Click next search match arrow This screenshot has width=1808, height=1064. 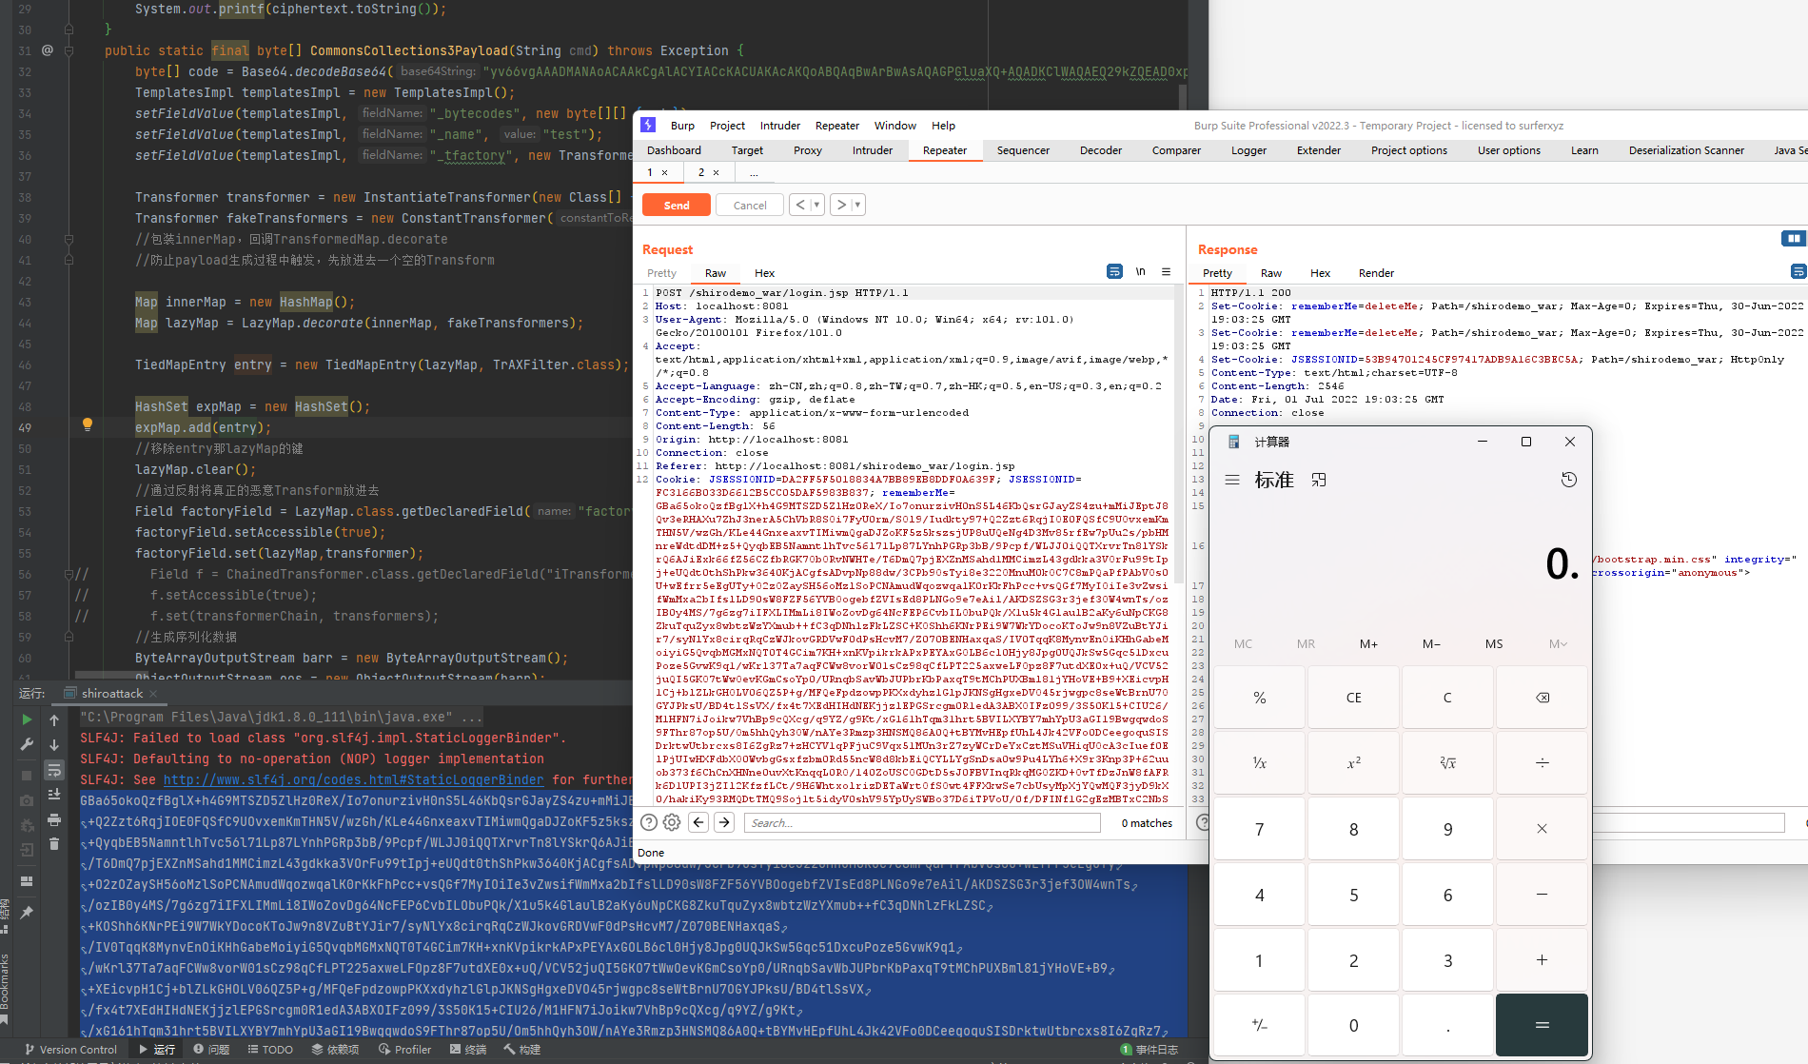pos(724,822)
